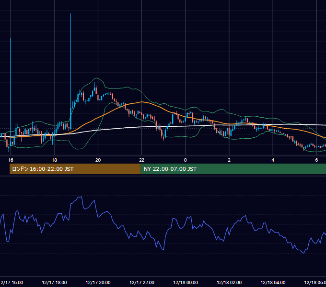Click the tall blue spike after 18:00
This screenshot has height=287, width=326.
[x=70, y=70]
